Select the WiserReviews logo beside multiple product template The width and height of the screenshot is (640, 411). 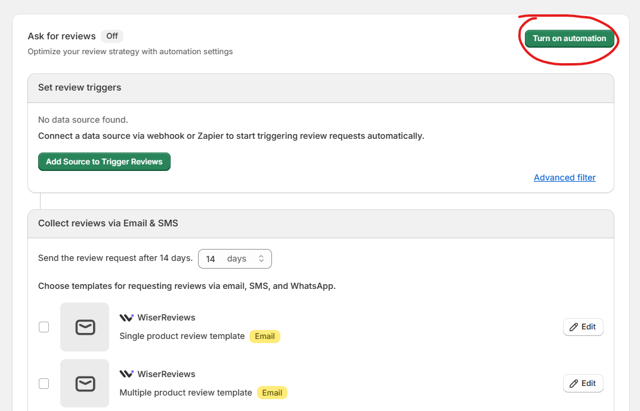pyautogui.click(x=126, y=373)
